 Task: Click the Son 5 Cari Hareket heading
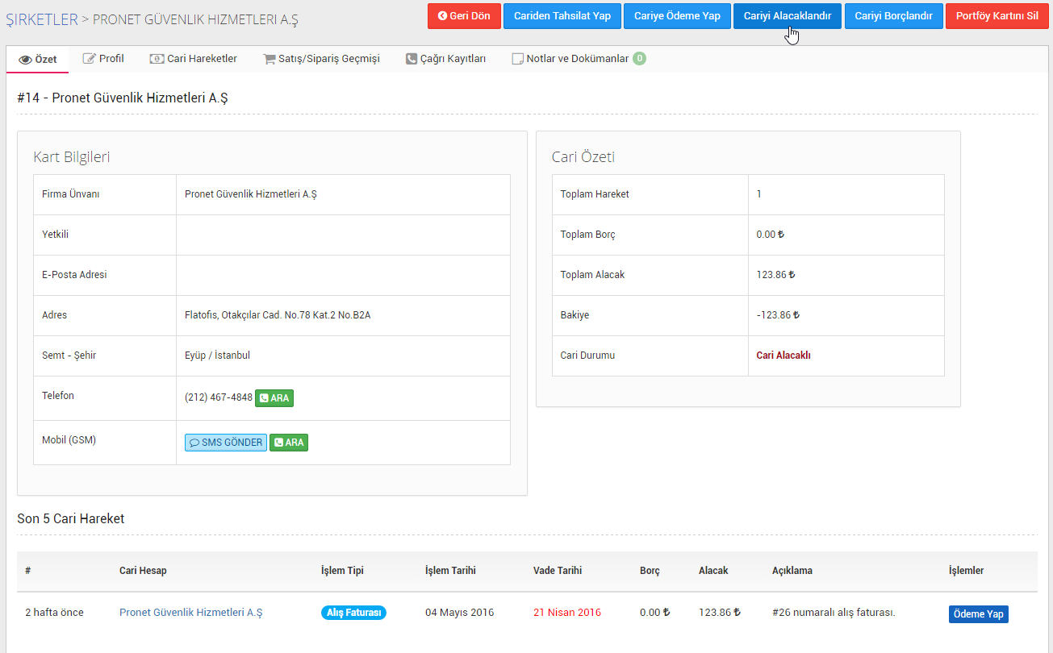[x=71, y=518]
